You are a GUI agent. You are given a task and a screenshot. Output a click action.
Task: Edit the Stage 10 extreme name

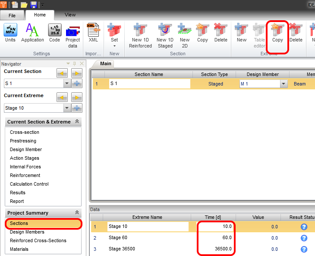[148, 227]
